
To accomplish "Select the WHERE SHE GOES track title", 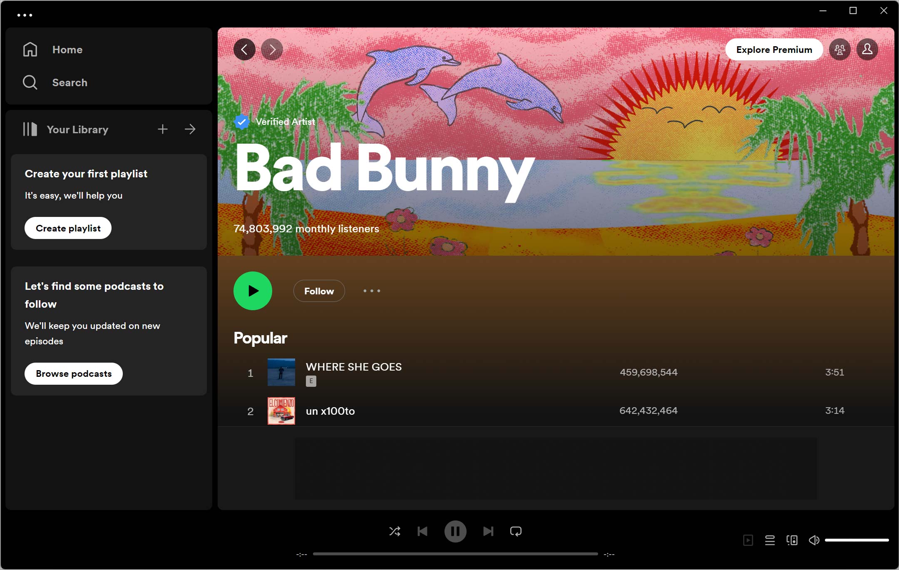I will [x=354, y=367].
